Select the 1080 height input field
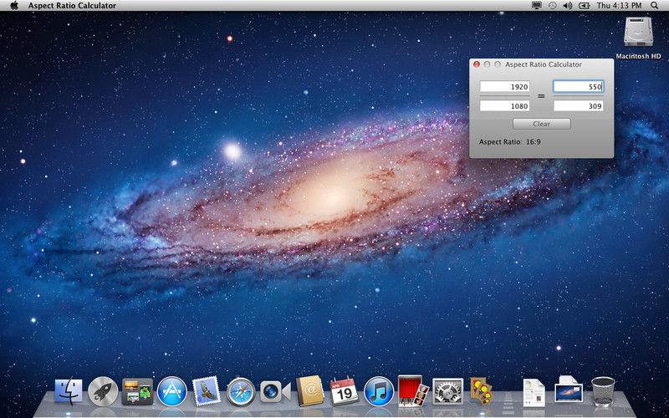The width and height of the screenshot is (669, 418). pos(505,106)
